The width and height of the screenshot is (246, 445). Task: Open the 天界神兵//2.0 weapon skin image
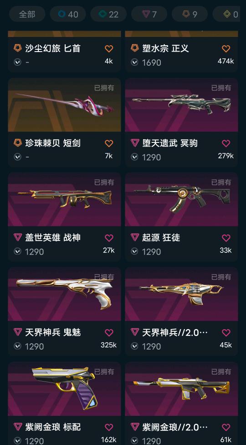click(181, 294)
